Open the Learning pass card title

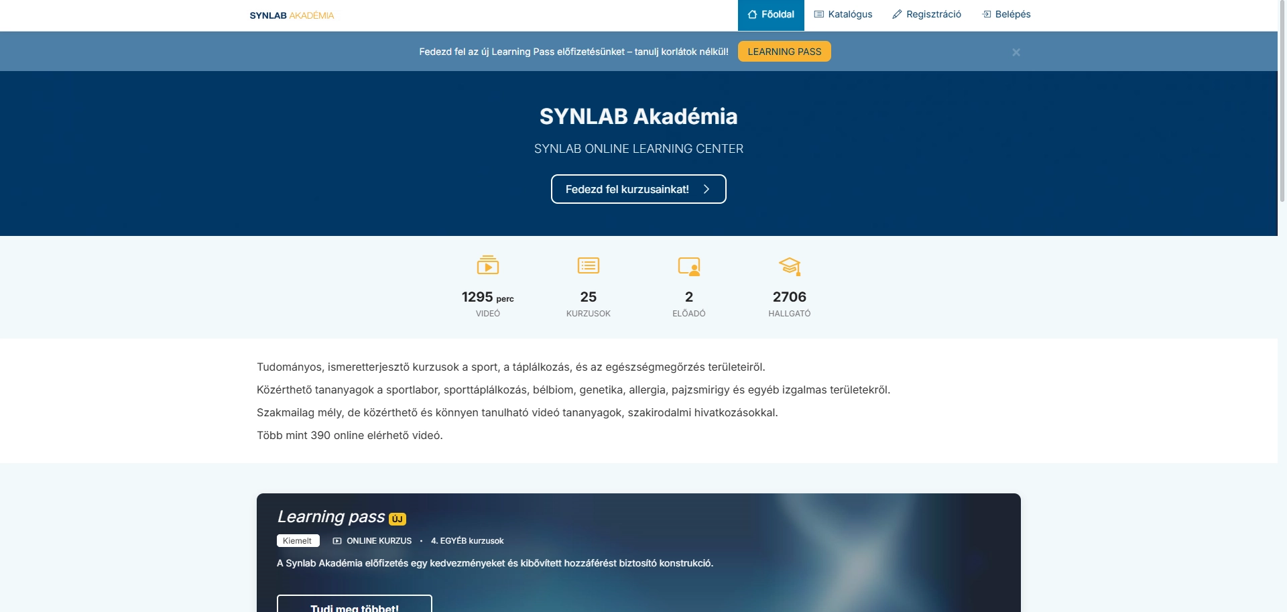click(x=331, y=517)
